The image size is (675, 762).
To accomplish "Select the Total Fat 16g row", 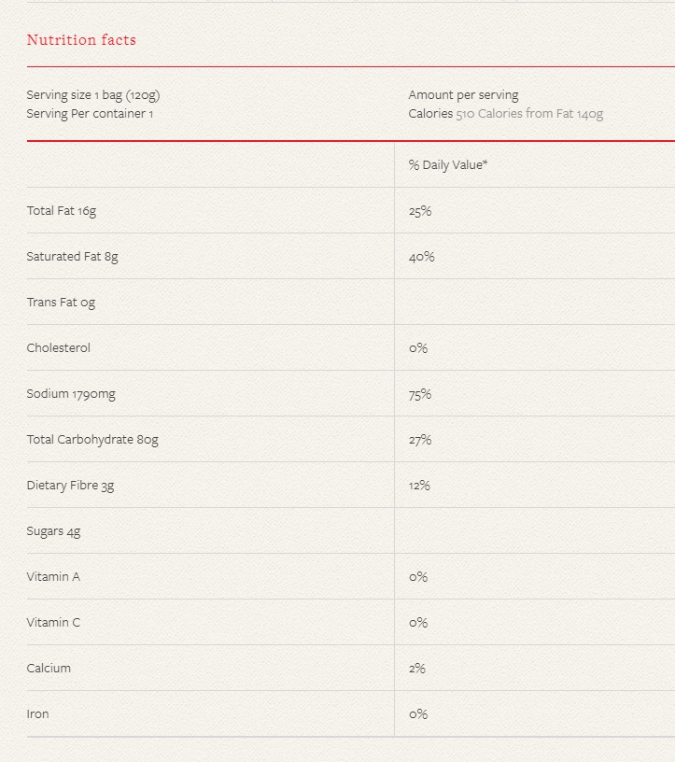I will click(62, 211).
